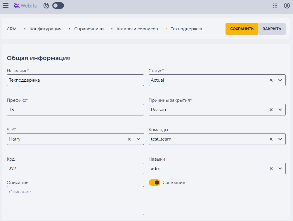Click the Название input field
293x221 pixels.
[75, 80]
